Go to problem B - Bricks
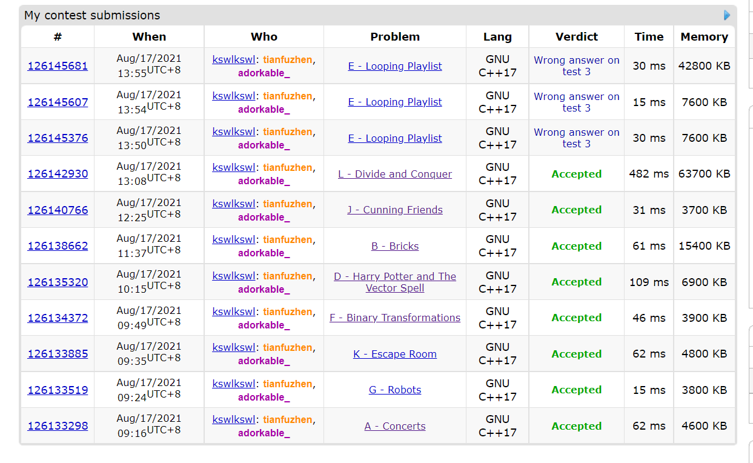The height and width of the screenshot is (463, 753). [x=395, y=246]
